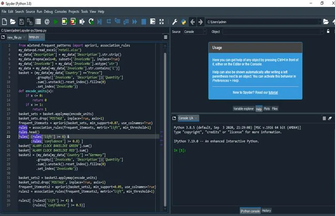Create a new file with toolbar icon
Viewport: 335px width, 216px height.
(x=4, y=22)
